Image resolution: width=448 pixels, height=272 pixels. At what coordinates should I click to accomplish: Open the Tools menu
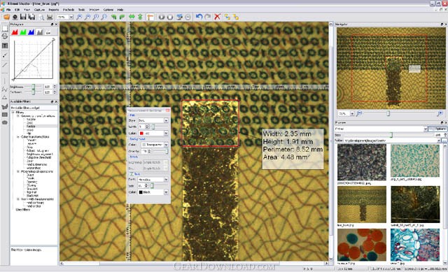[x=81, y=9]
